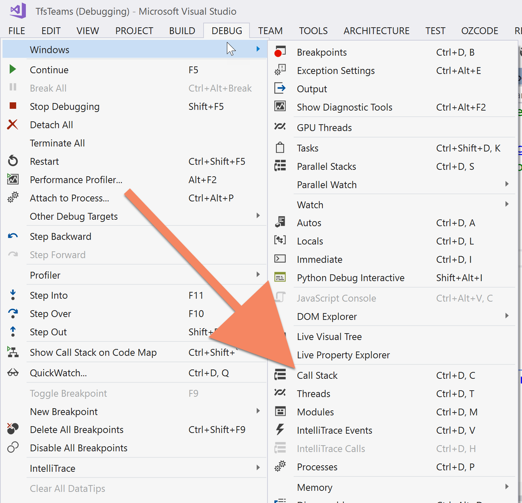
Task: Click the Modules window icon
Action: [280, 411]
